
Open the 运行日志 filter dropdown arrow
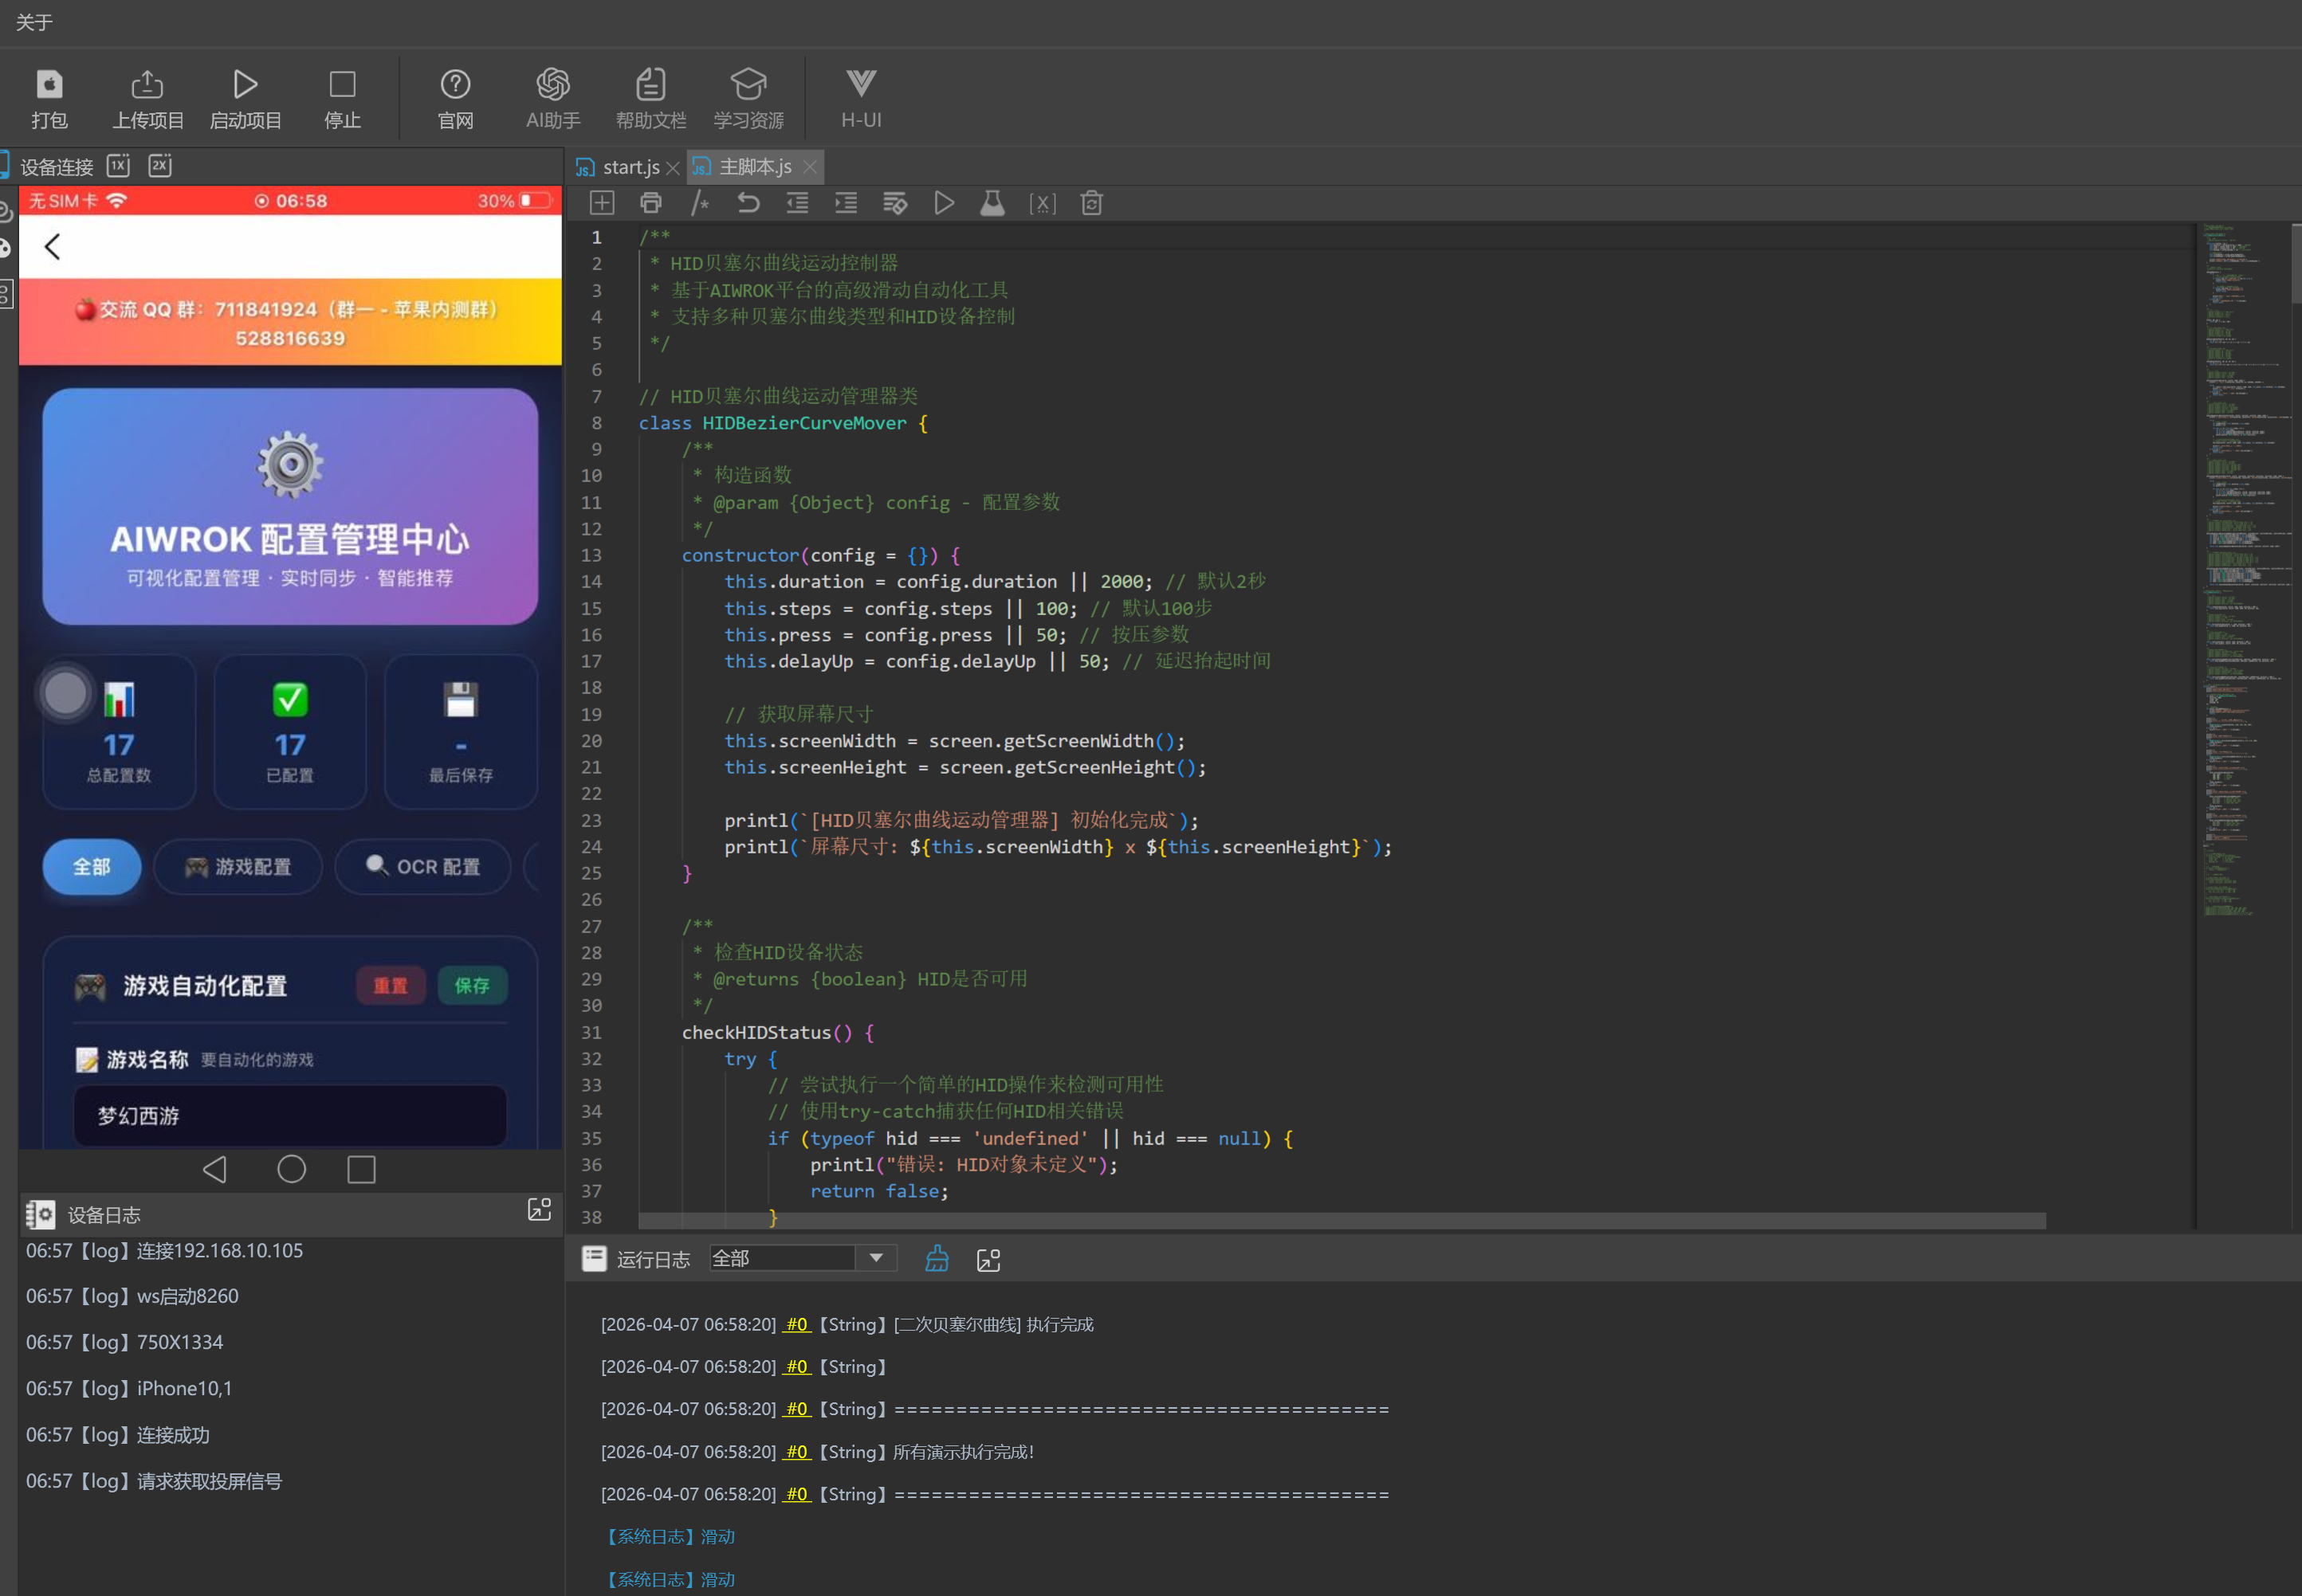tap(876, 1258)
